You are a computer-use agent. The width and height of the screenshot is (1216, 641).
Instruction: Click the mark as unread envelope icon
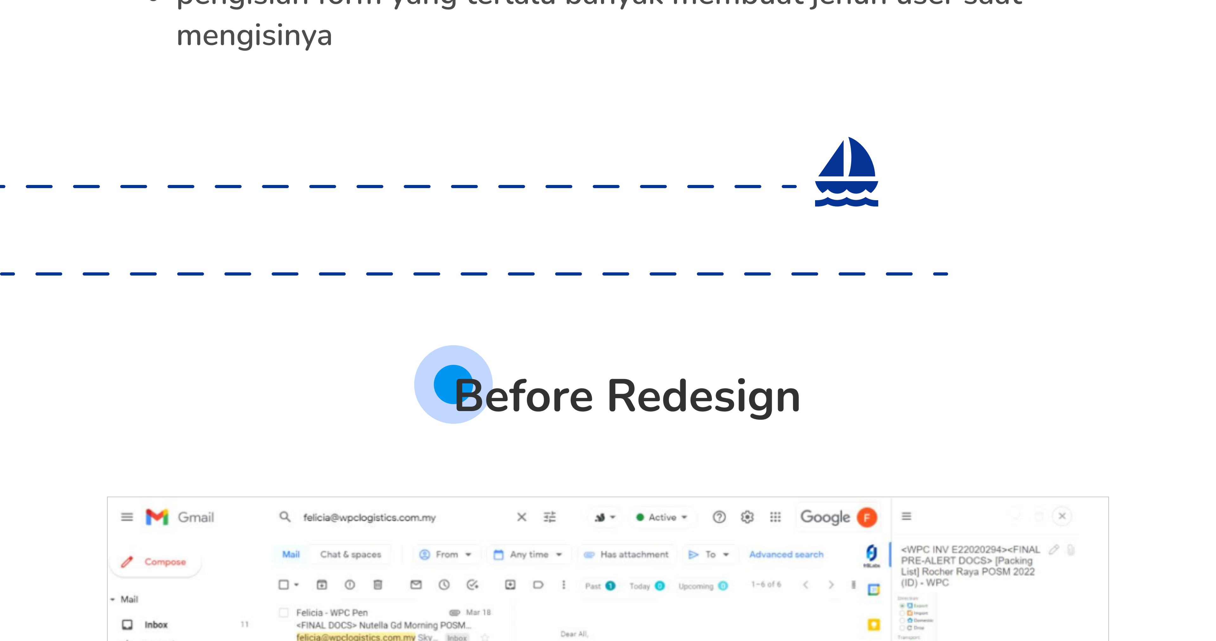pos(416,585)
